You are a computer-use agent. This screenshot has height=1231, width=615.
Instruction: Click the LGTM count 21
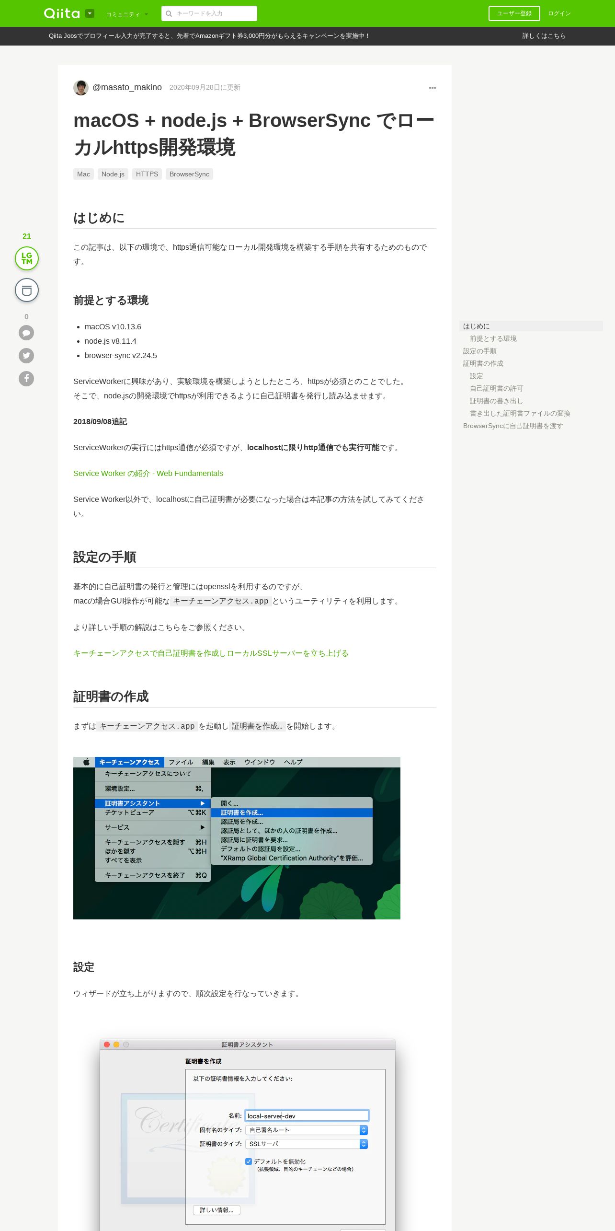[27, 236]
